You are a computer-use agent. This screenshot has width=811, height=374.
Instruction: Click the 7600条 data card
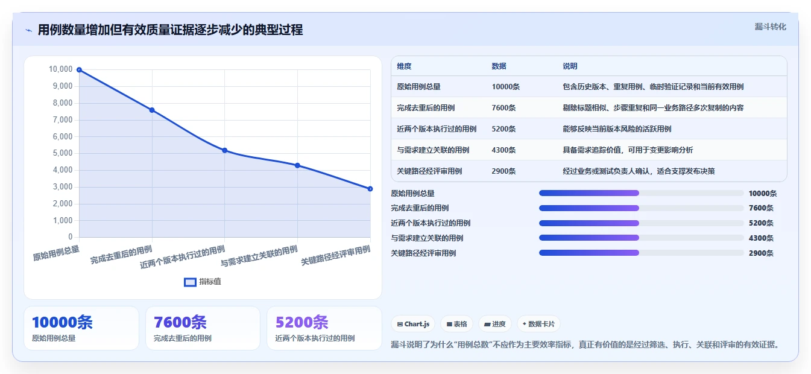(203, 328)
